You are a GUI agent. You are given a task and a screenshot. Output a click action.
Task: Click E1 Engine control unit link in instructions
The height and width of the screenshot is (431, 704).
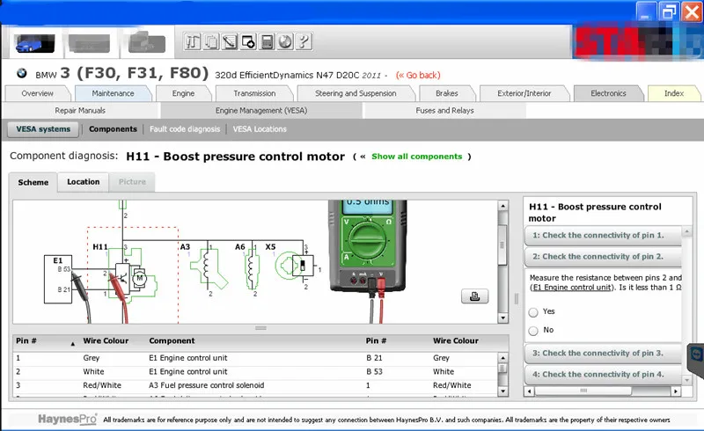[571, 288]
